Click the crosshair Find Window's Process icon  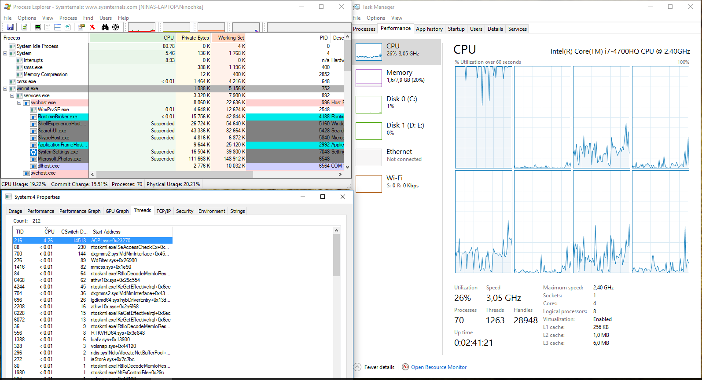pyautogui.click(x=115, y=27)
